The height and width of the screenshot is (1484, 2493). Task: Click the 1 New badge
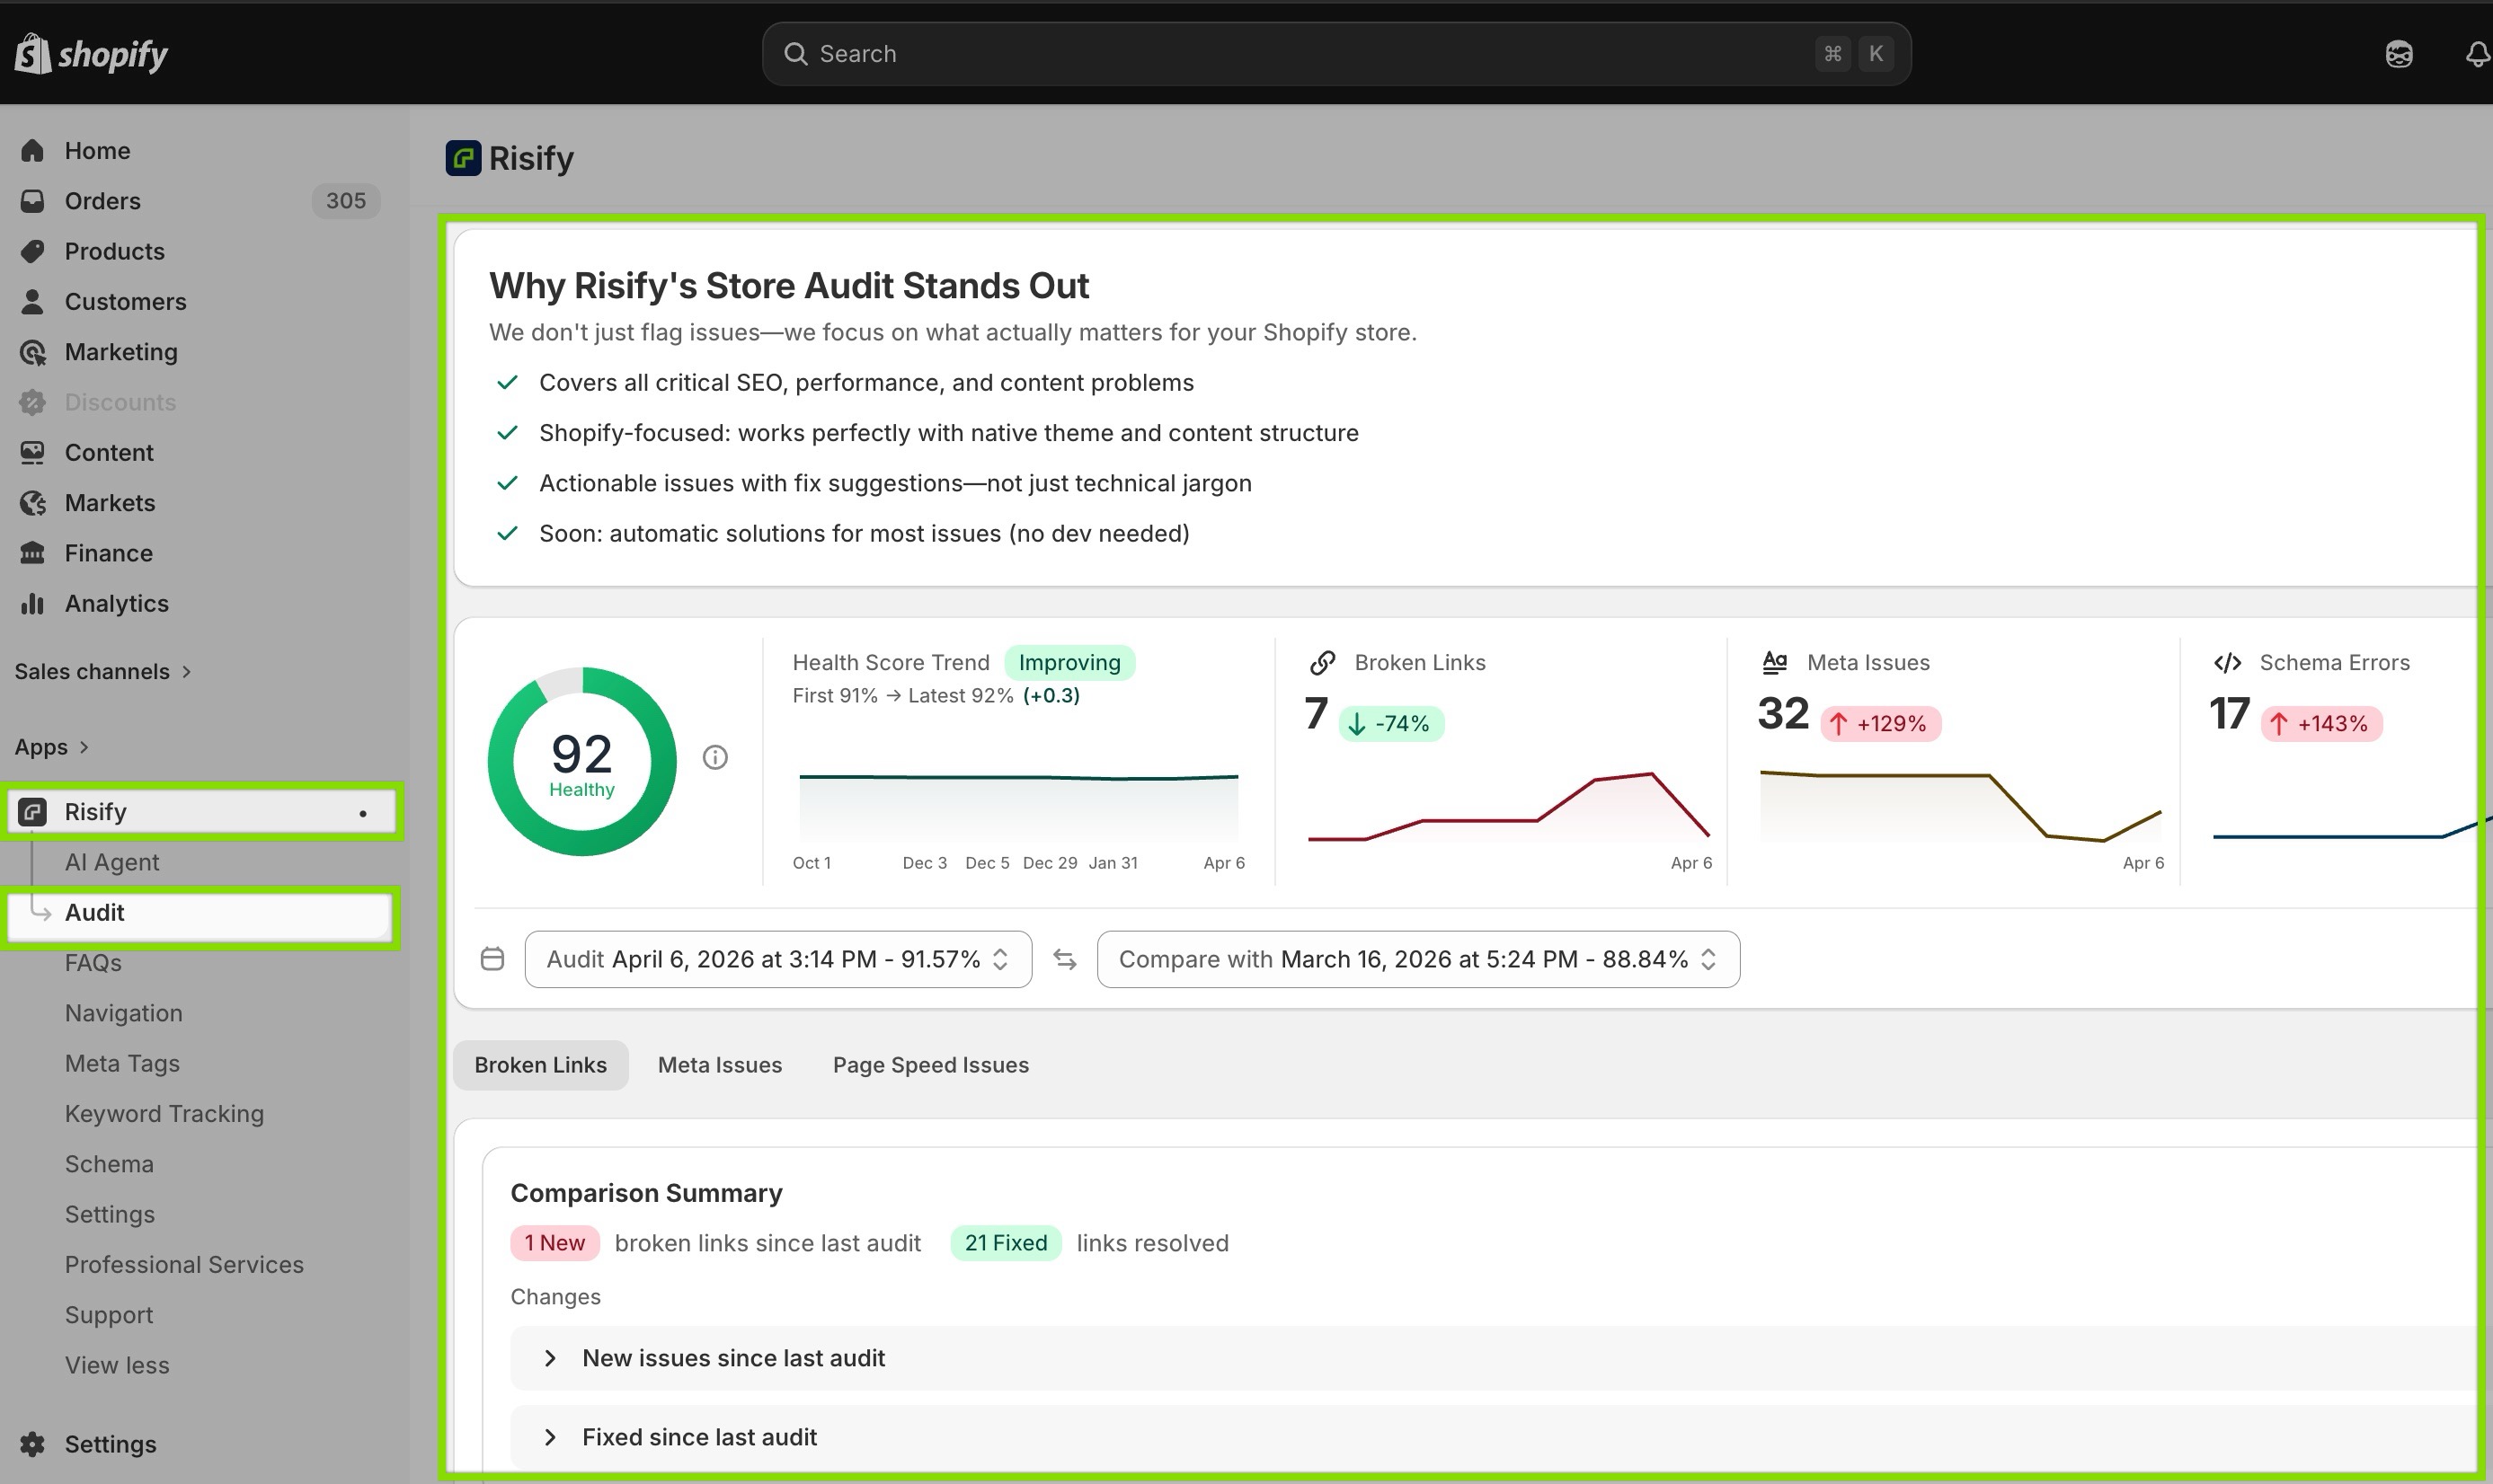click(555, 1243)
